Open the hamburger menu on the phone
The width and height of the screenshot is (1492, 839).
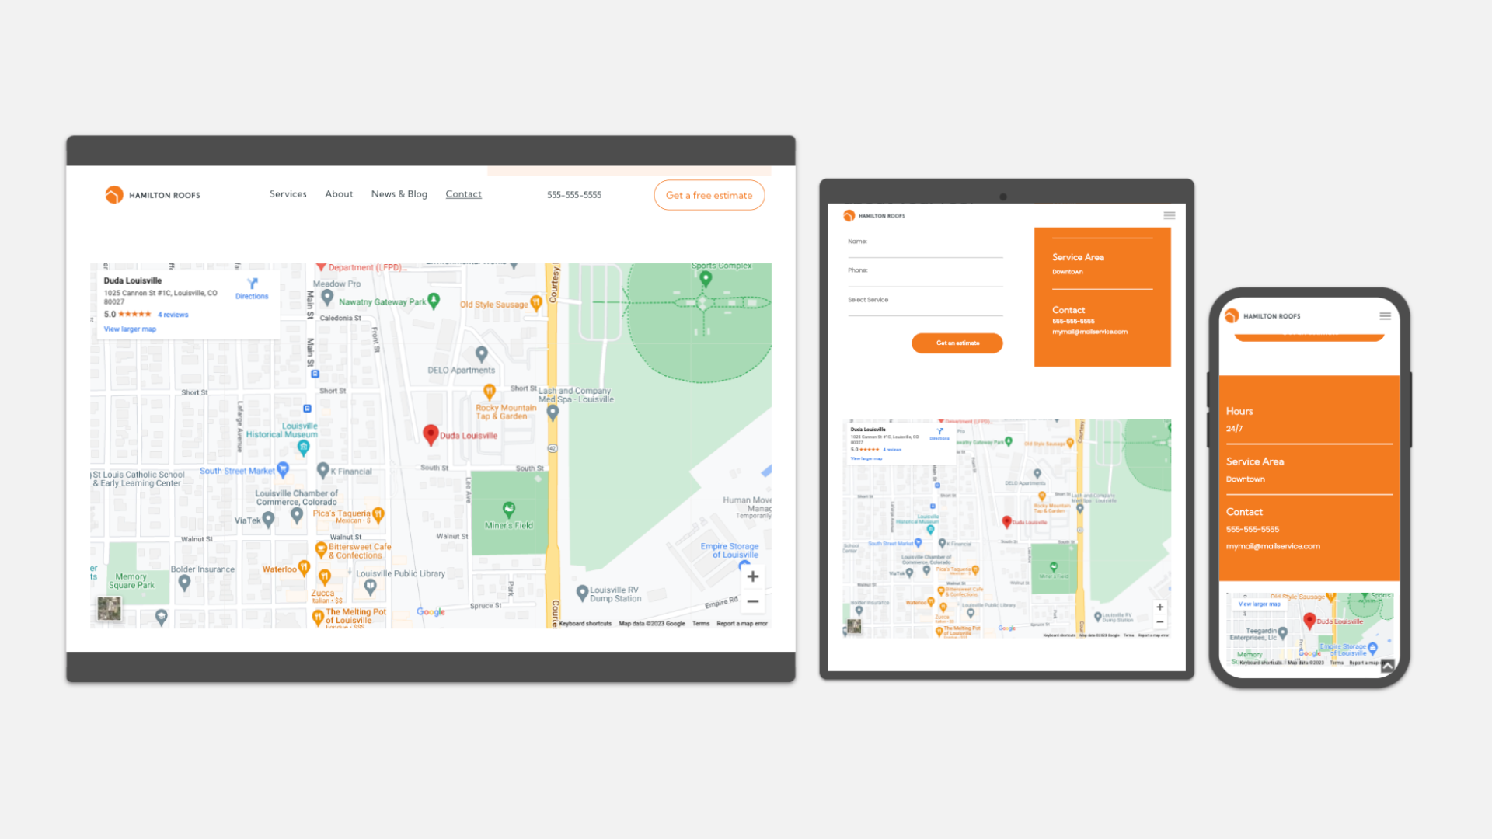pos(1385,315)
